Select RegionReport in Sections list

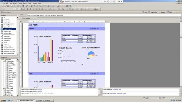point(8,29)
